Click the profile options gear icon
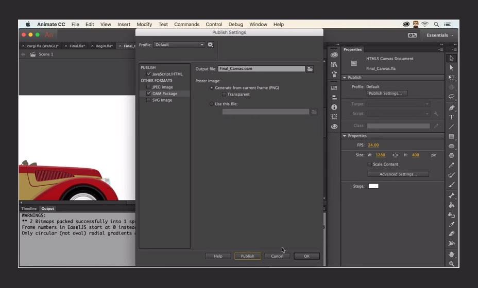 (210, 45)
